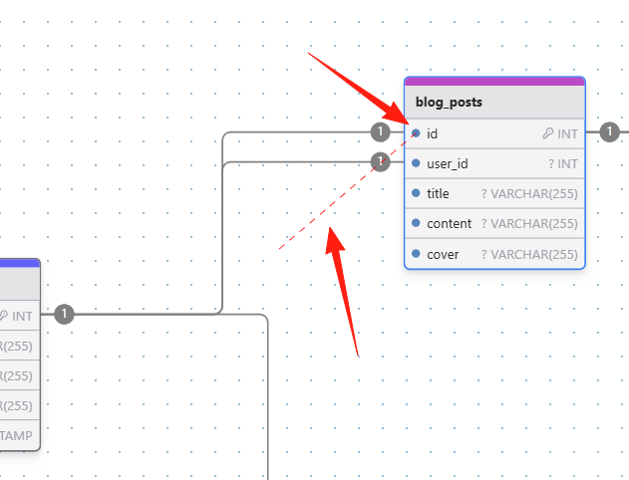Image resolution: width=629 pixels, height=480 pixels.
Task: Click the INT type in the left table
Action: pyautogui.click(x=22, y=316)
